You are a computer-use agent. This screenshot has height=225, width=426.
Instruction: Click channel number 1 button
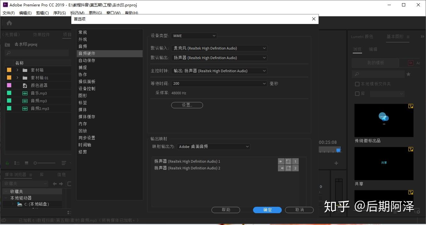coord(295,161)
